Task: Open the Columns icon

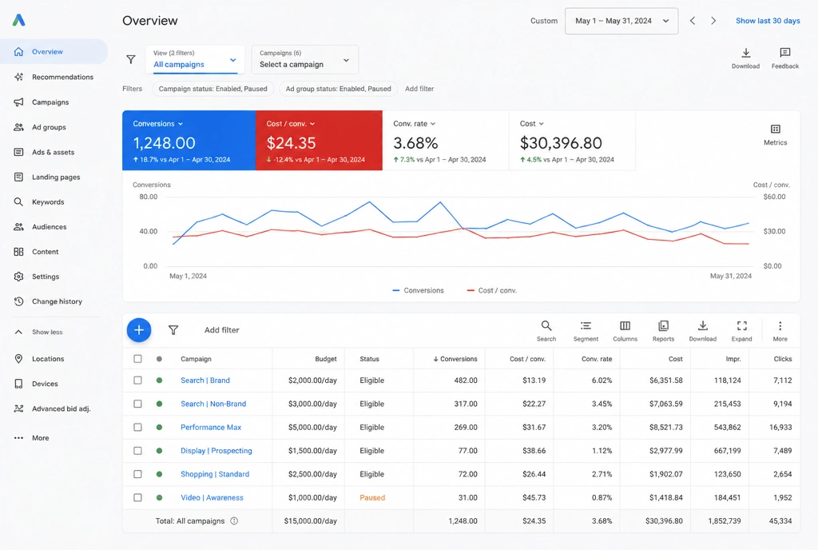Action: point(625,325)
